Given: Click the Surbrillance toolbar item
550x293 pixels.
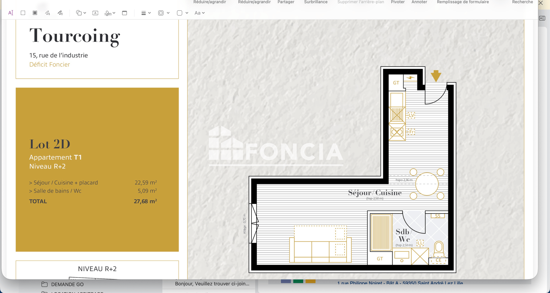Looking at the screenshot, I should click(316, 2).
